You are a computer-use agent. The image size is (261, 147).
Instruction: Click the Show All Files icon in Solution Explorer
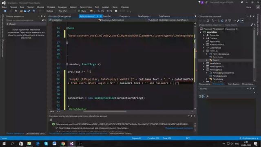230,21
